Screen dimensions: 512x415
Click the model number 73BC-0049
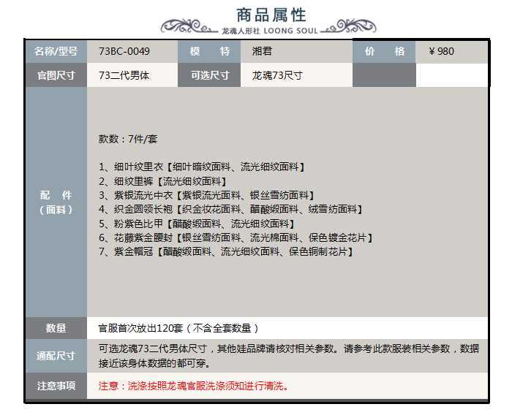124,52
